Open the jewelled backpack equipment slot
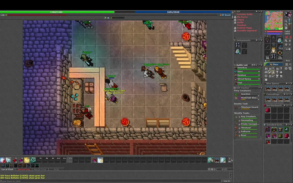The width and height of the screenshot is (293, 183). [280, 40]
